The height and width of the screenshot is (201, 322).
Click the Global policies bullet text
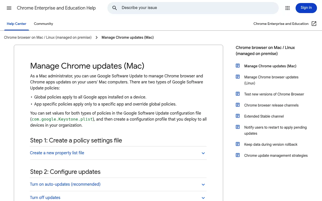click(90, 97)
